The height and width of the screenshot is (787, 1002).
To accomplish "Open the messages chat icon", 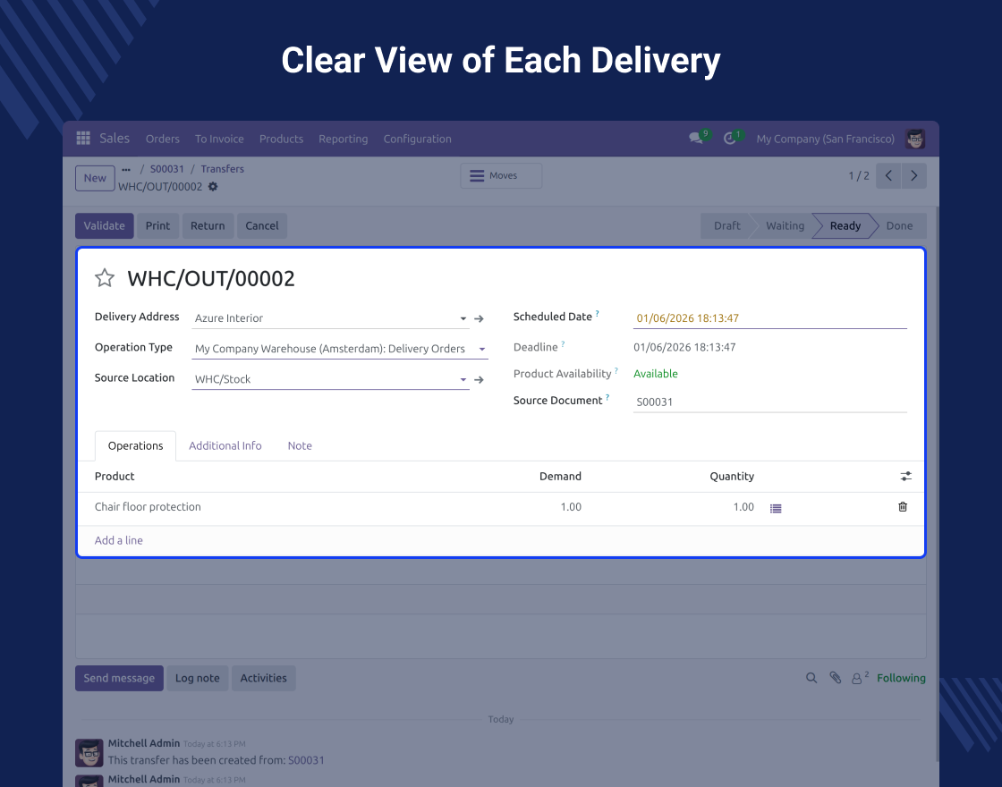I will pos(695,138).
